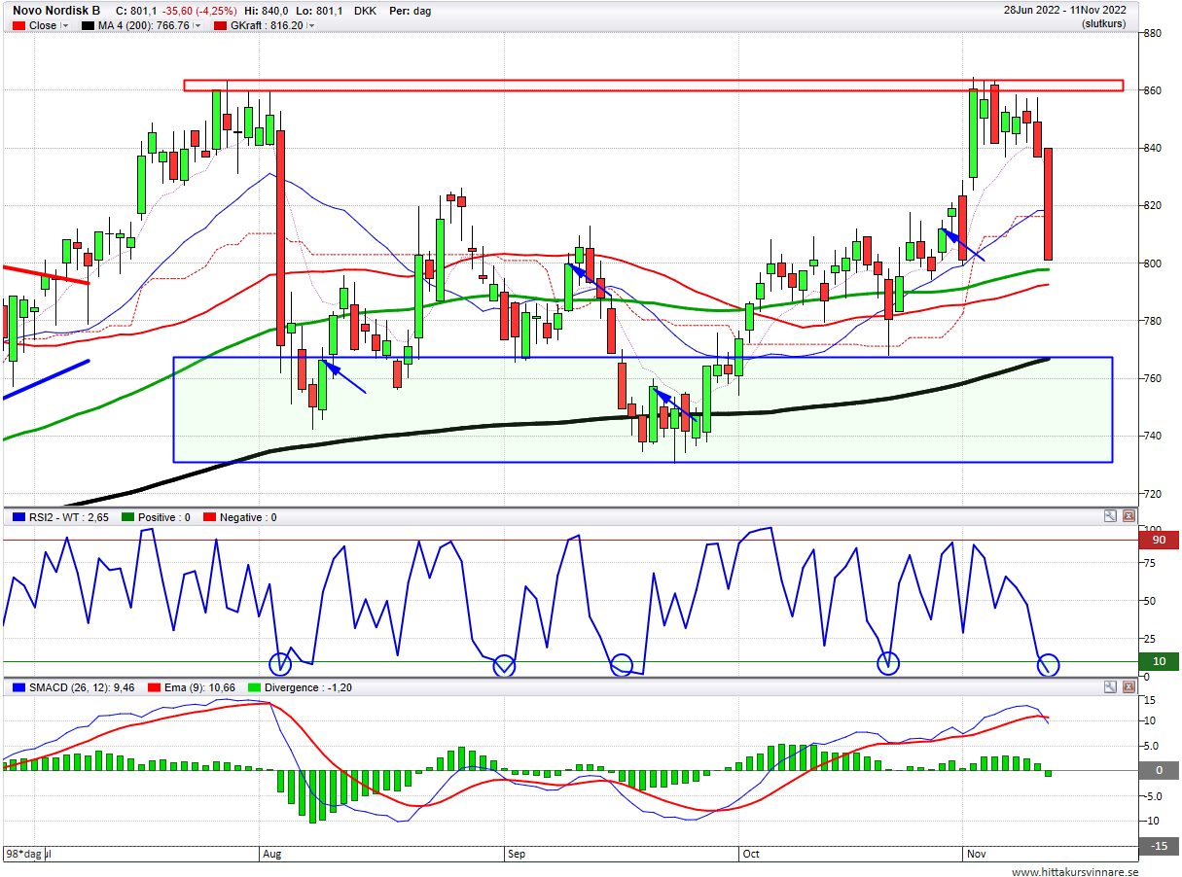
Task: Click the date range 28Jun 2022 - 11Nov 2022
Action: pyautogui.click(x=1065, y=11)
